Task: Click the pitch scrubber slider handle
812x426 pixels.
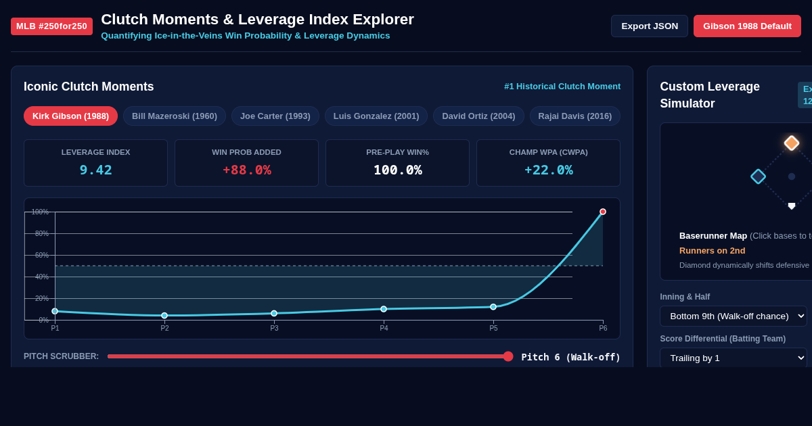Action: (x=508, y=356)
